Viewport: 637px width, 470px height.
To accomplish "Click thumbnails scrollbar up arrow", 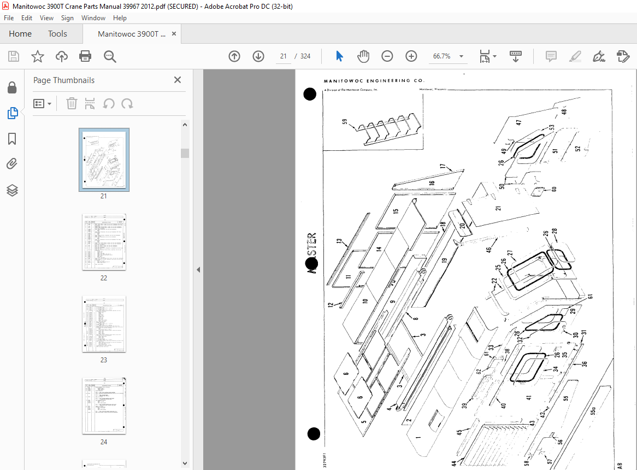I will [x=185, y=125].
